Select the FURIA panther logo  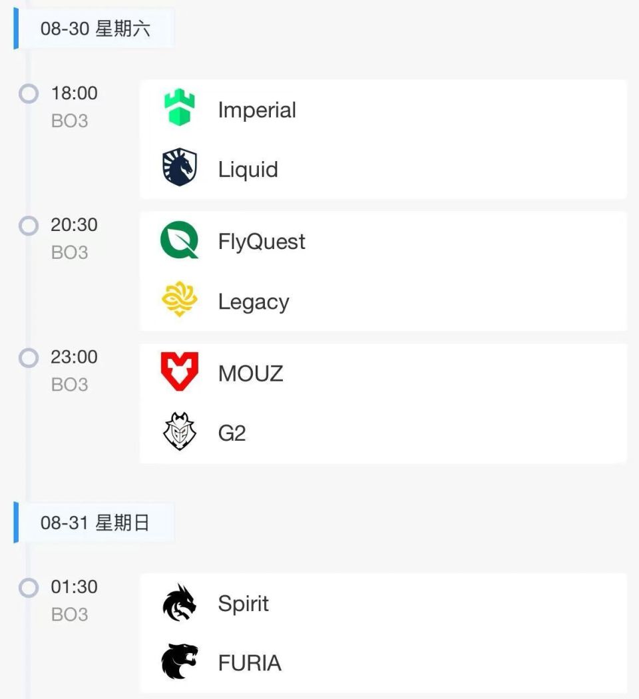tap(180, 663)
